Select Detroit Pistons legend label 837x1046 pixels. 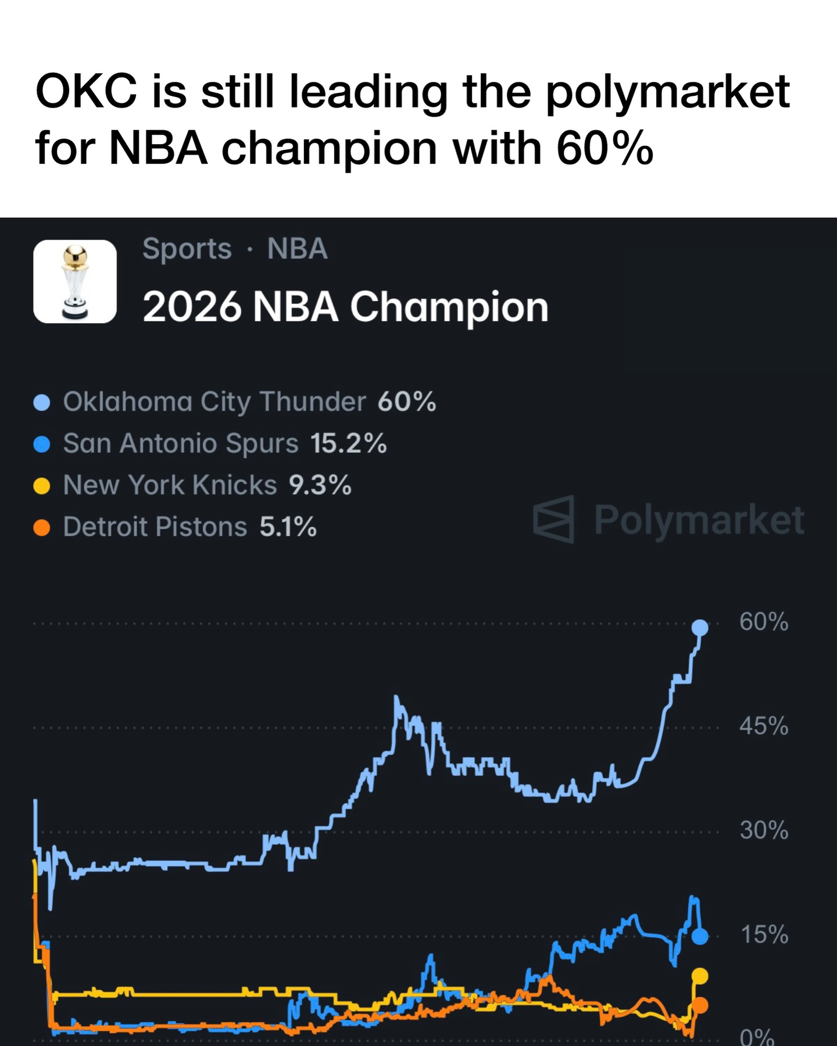155,527
